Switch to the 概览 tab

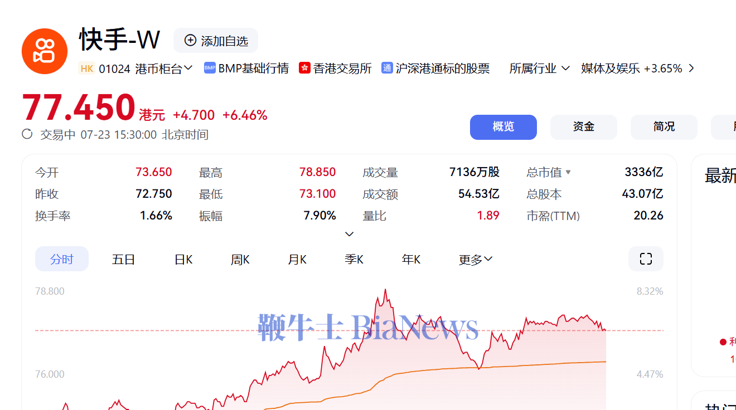[503, 127]
